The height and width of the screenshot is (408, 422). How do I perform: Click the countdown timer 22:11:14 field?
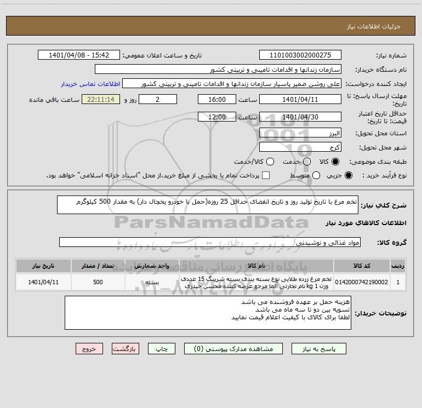click(x=101, y=99)
